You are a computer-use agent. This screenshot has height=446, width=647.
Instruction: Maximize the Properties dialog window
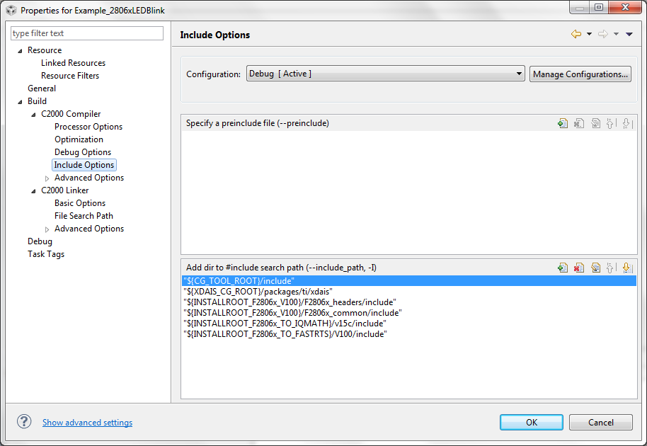pyautogui.click(x=599, y=7)
